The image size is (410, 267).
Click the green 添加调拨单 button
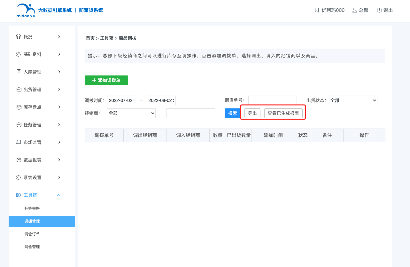click(x=106, y=80)
